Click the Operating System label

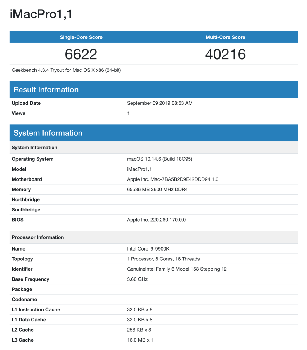pos(32,159)
